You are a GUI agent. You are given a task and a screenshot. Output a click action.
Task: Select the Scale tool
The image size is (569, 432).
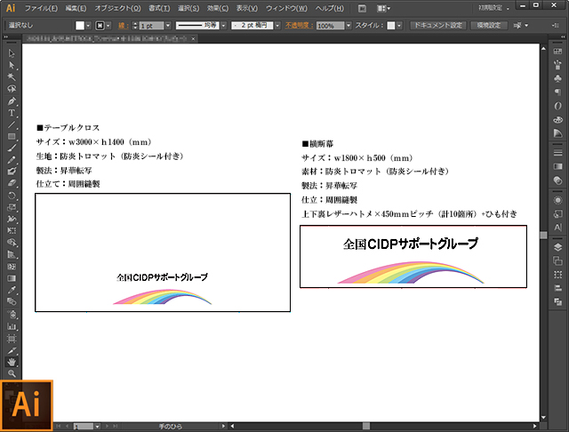click(x=12, y=207)
